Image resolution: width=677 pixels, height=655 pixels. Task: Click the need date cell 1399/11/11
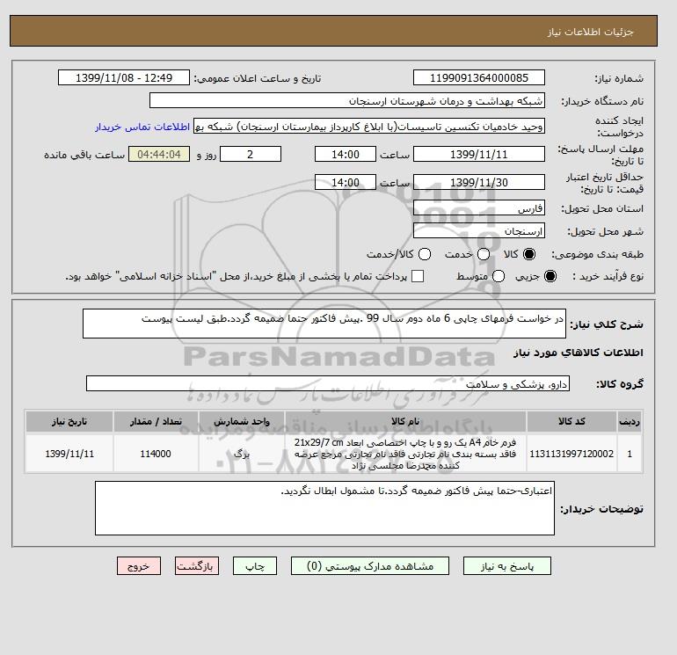point(69,454)
